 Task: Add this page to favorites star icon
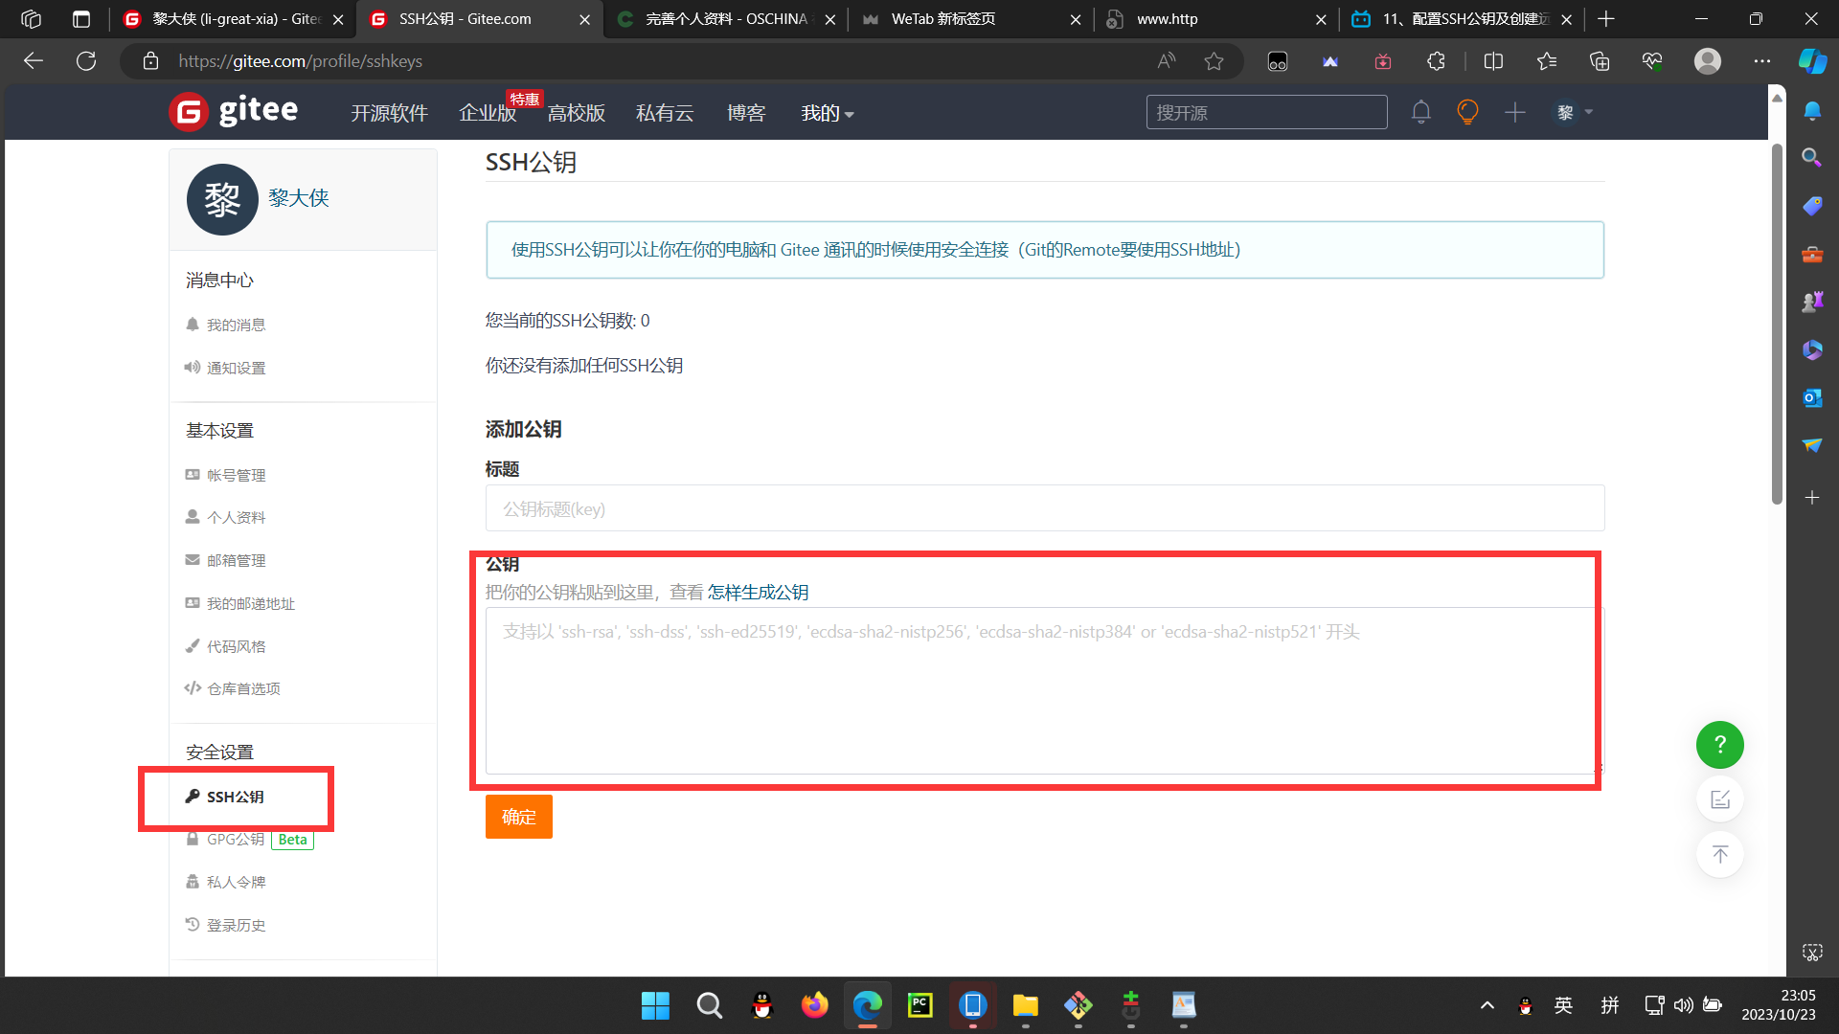point(1214,61)
